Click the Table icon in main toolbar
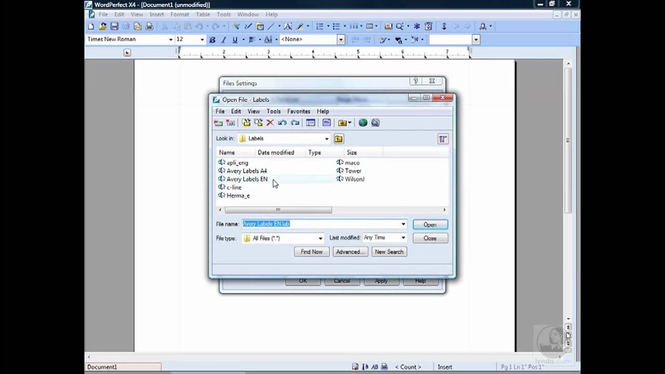The image size is (665, 374). coord(369,26)
